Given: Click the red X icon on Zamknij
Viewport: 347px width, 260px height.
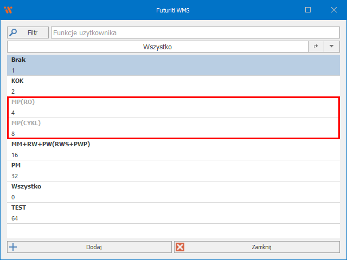Looking at the screenshot, I should point(181,247).
